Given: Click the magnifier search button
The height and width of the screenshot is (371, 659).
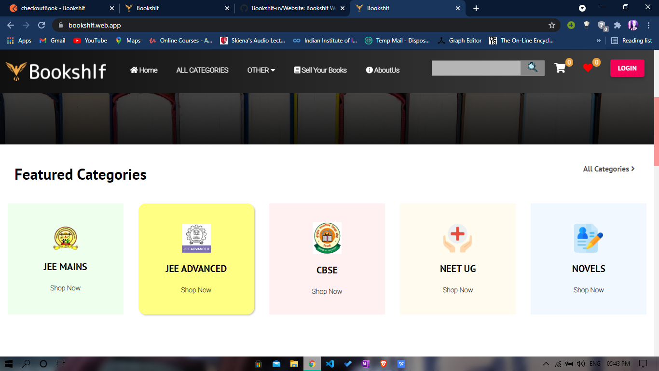Looking at the screenshot, I should (x=533, y=68).
